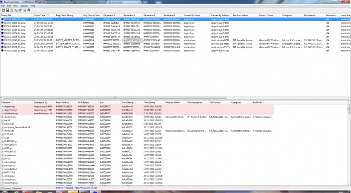Viewport: 351px width, 193px height.
Task: Open the View menu
Action: click(x=16, y=6)
